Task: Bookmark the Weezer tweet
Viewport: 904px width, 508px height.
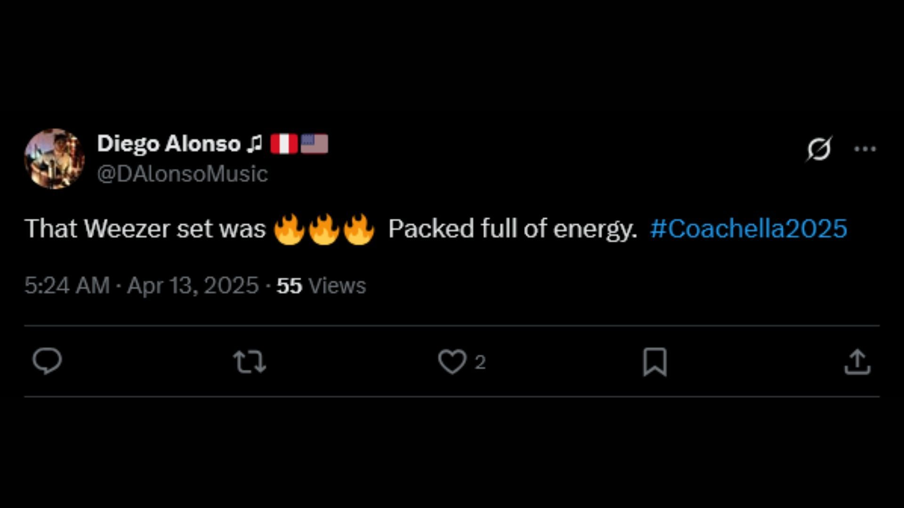Action: pyautogui.click(x=655, y=362)
